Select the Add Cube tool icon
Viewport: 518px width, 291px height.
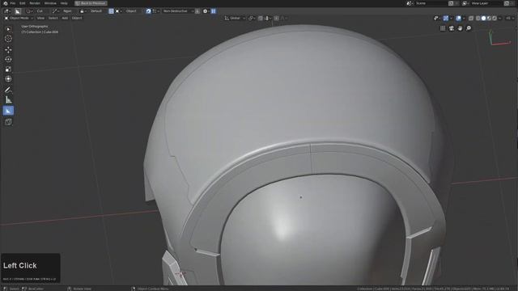8,122
